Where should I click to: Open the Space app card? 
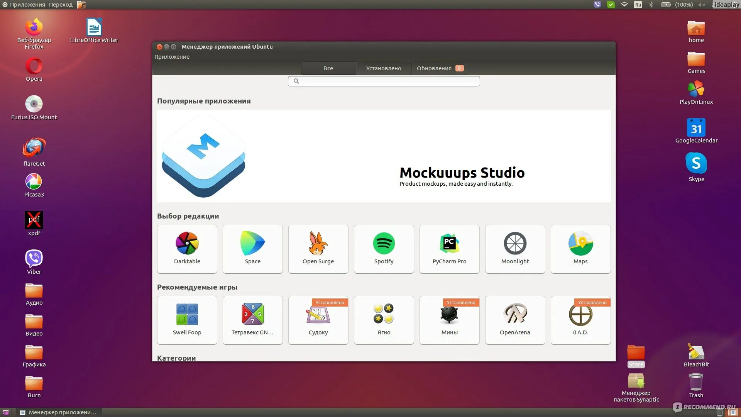[252, 249]
